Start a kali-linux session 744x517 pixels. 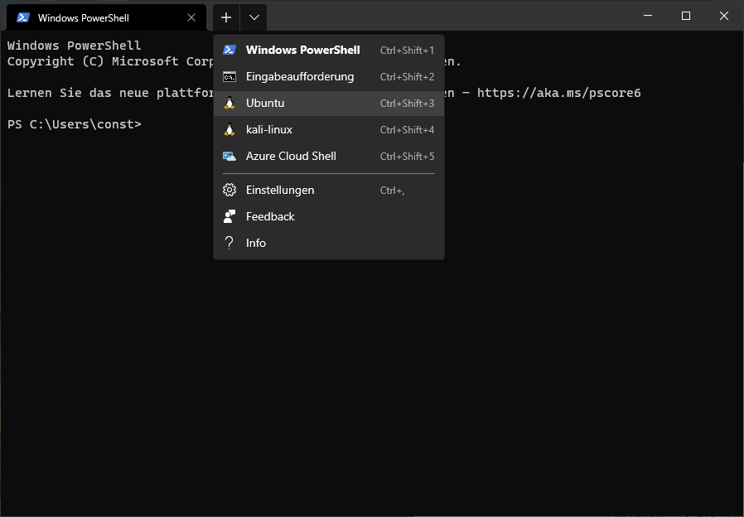329,129
